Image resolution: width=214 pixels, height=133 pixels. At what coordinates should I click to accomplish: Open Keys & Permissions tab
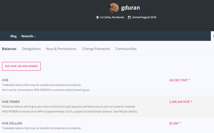coord(61,49)
